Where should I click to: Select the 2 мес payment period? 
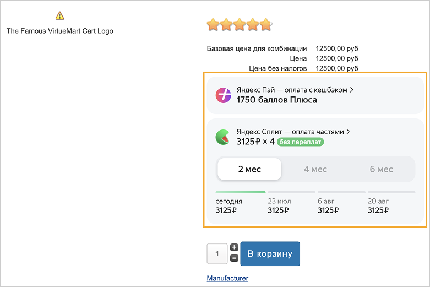[x=249, y=169]
